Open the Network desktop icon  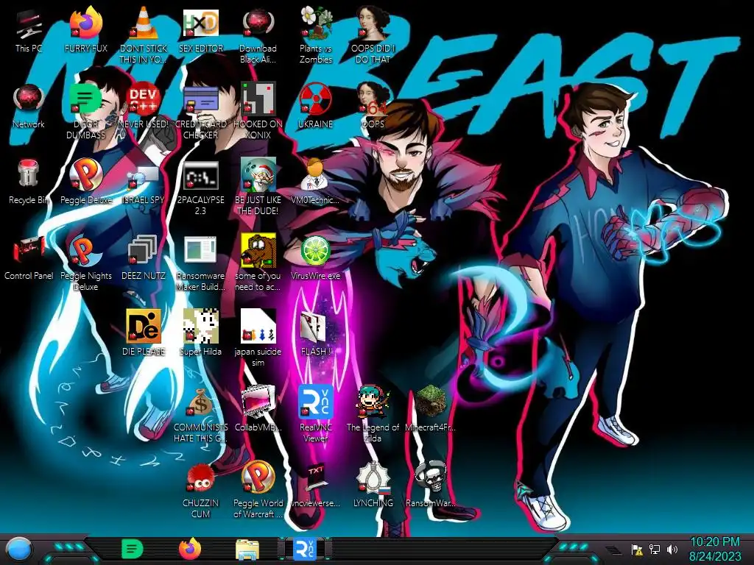pos(29,107)
